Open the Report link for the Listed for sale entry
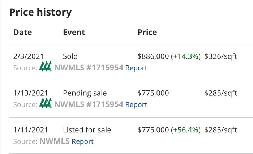Viewport: 253px width, 154px height. (x=82, y=142)
